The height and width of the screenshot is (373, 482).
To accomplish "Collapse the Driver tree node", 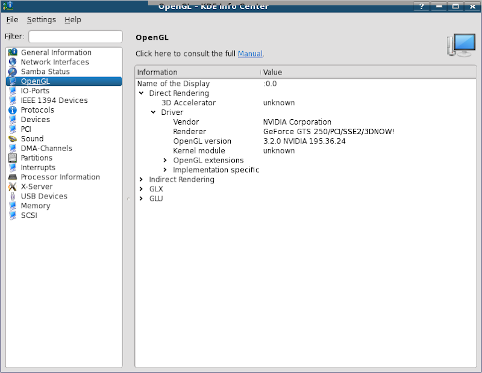I will click(154, 113).
